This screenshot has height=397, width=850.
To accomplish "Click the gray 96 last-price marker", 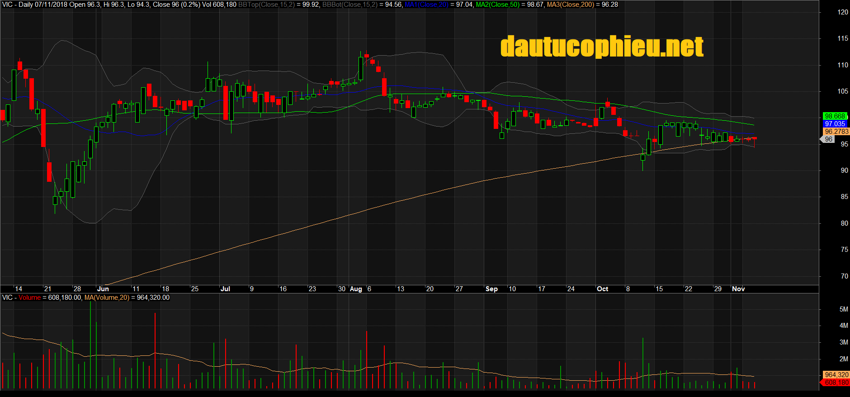I will click(828, 139).
